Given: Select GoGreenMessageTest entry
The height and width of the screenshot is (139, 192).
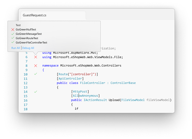Looking at the screenshot, I should (x=29, y=34).
